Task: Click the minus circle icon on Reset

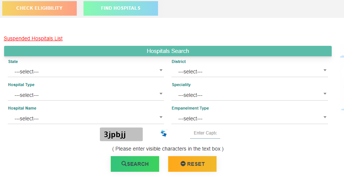Action: click(183, 164)
